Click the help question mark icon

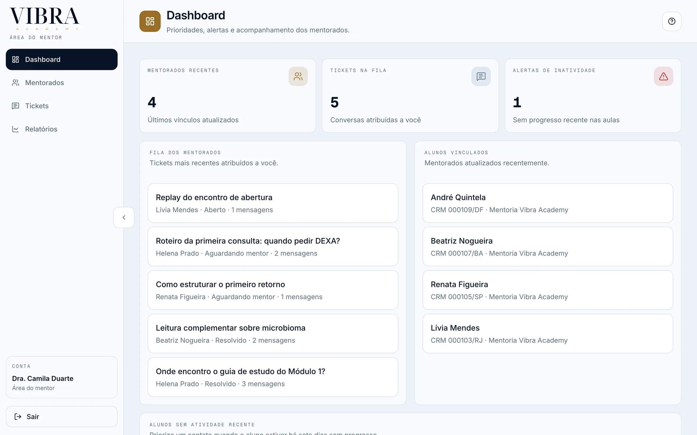[x=671, y=21]
